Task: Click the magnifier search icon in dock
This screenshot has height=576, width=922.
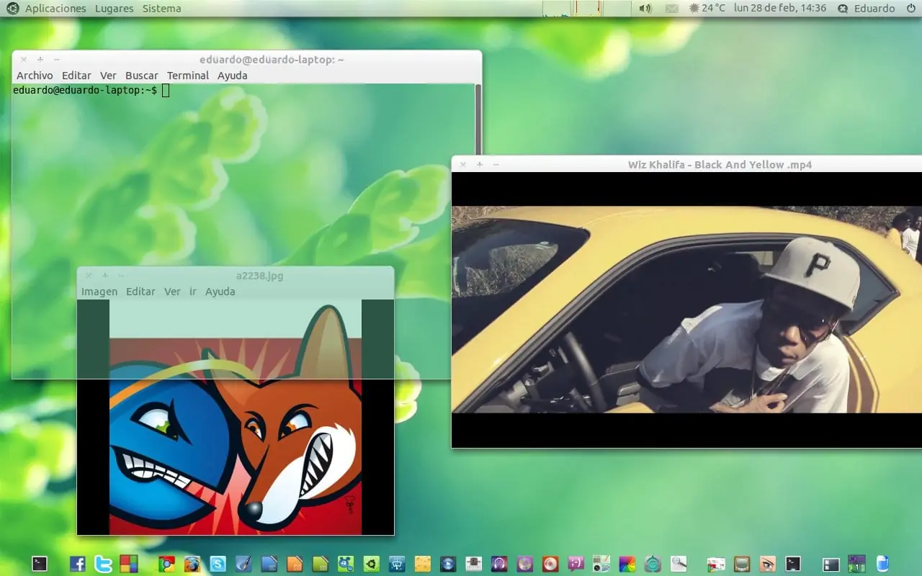Action: pyautogui.click(x=678, y=564)
